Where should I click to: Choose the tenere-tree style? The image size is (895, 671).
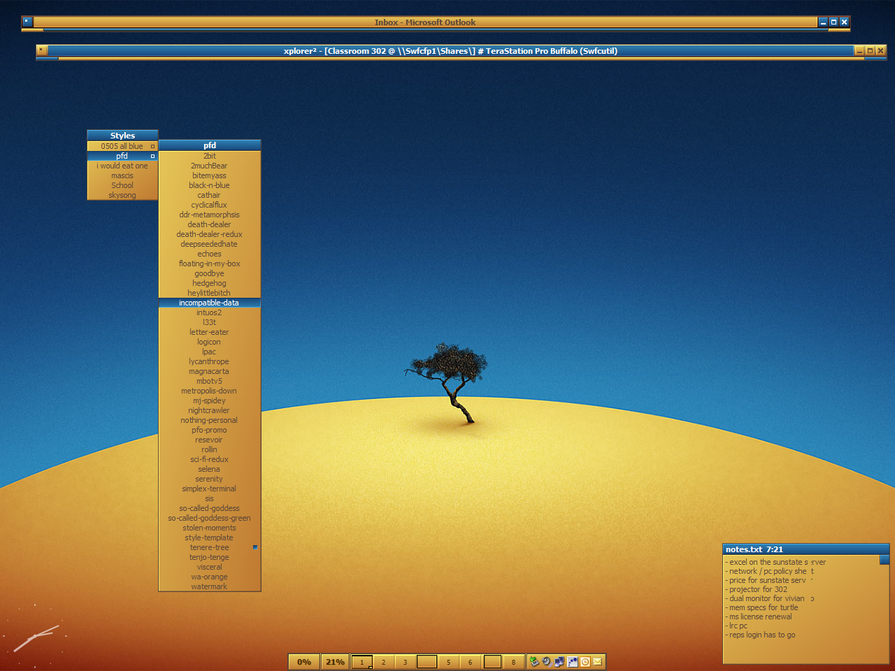point(210,547)
